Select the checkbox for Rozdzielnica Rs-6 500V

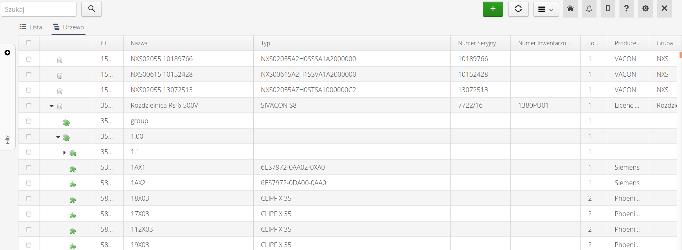click(x=29, y=105)
